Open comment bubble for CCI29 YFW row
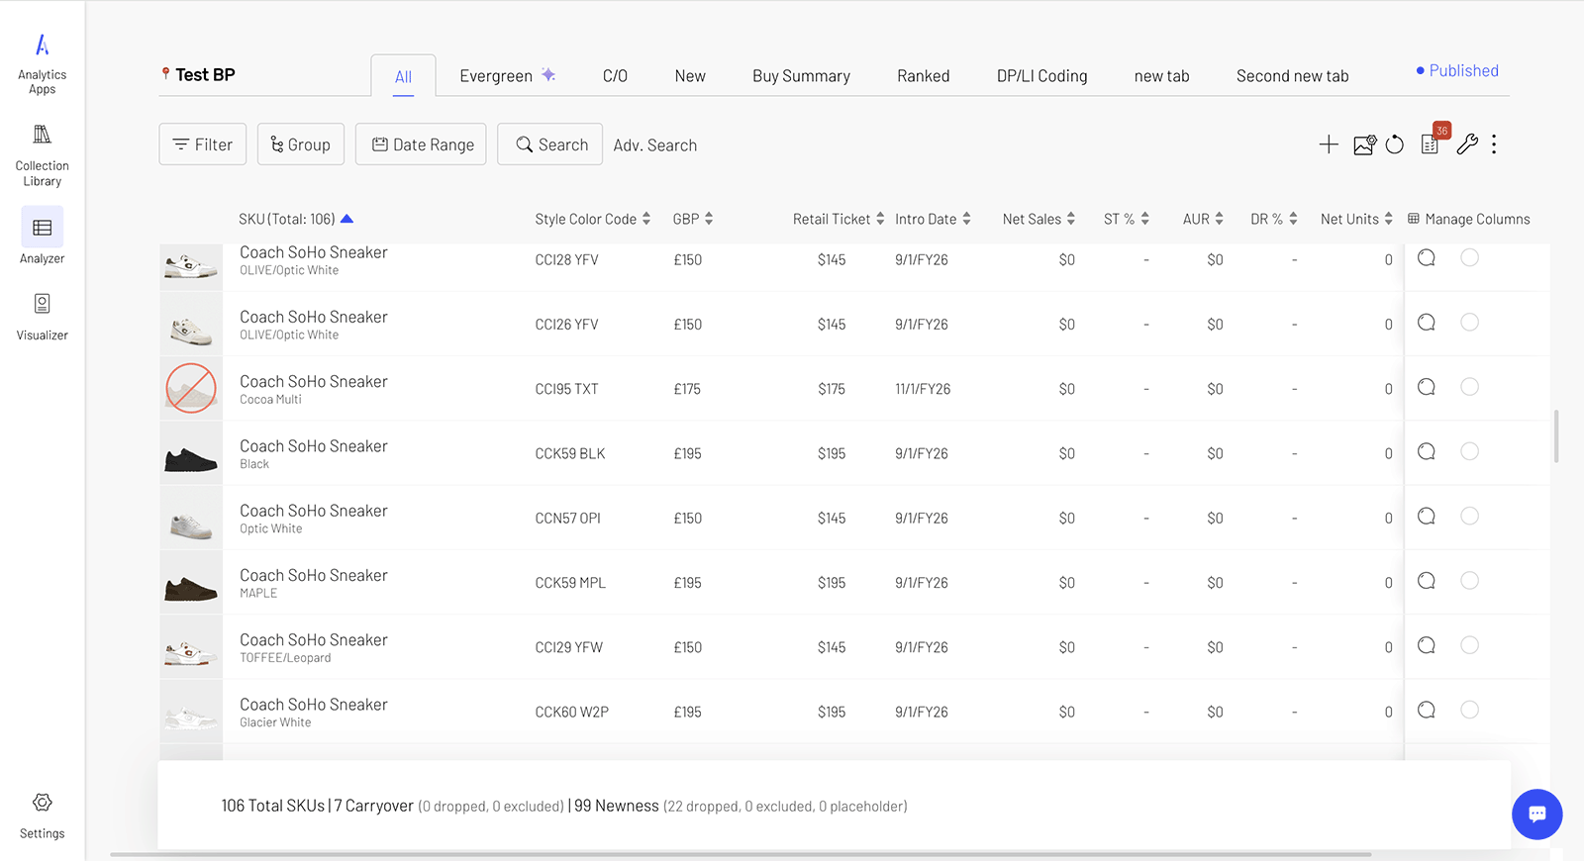The width and height of the screenshot is (1584, 861). (1427, 645)
